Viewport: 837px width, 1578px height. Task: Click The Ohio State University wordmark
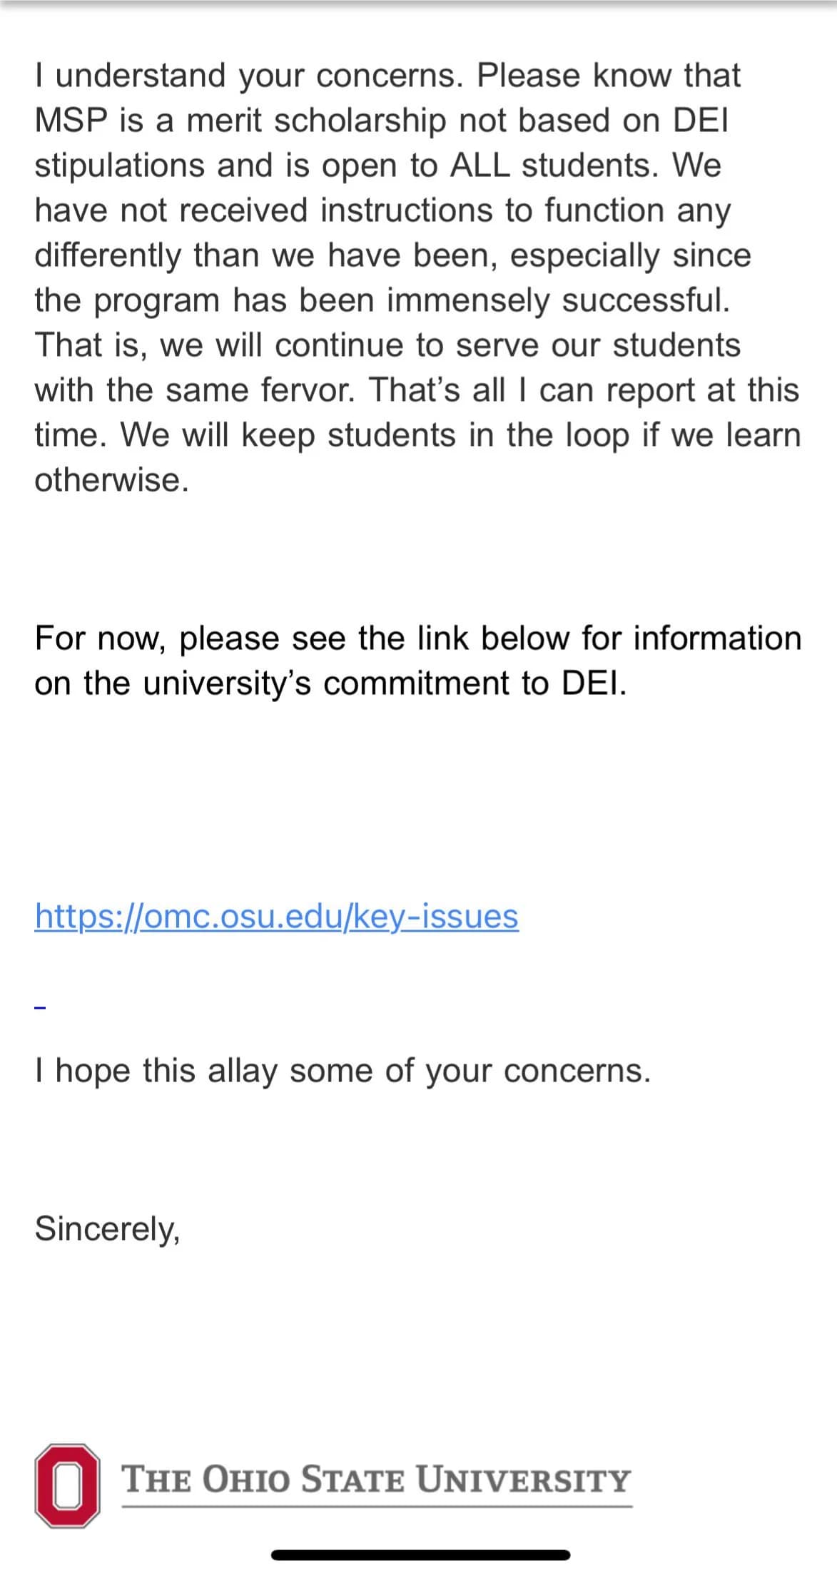376,1479
